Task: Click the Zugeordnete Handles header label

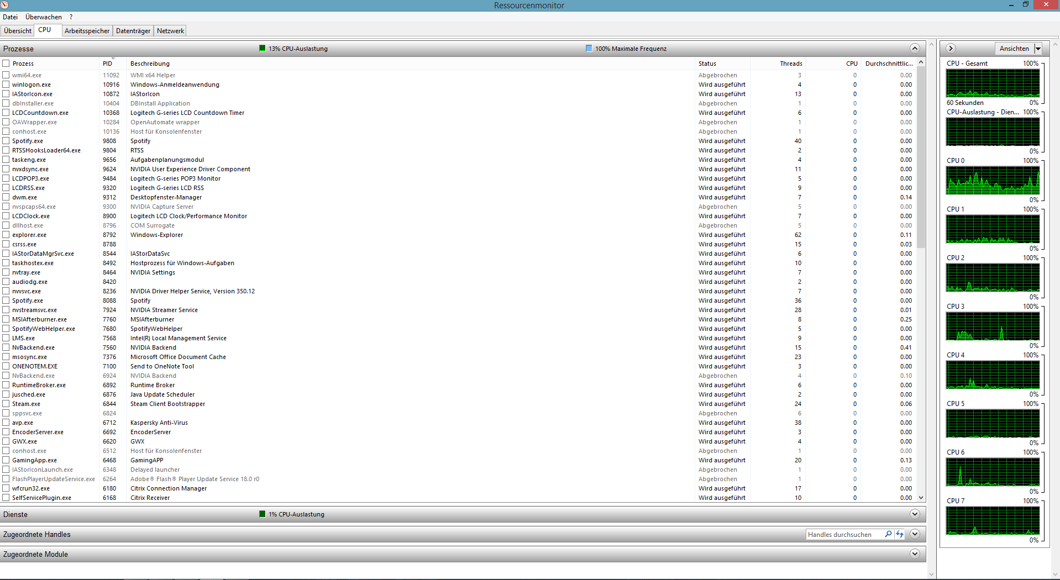Action: [x=36, y=534]
